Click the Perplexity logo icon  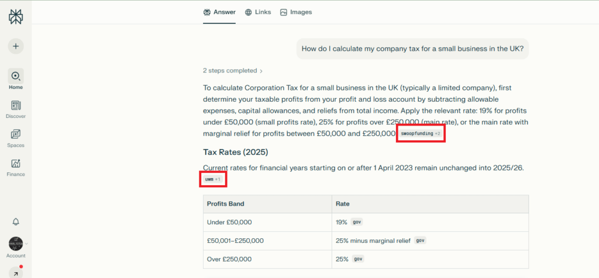tap(16, 18)
